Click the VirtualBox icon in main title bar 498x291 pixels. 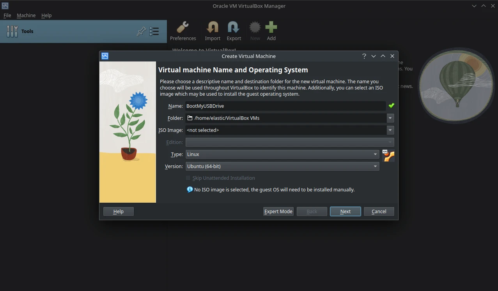[5, 6]
